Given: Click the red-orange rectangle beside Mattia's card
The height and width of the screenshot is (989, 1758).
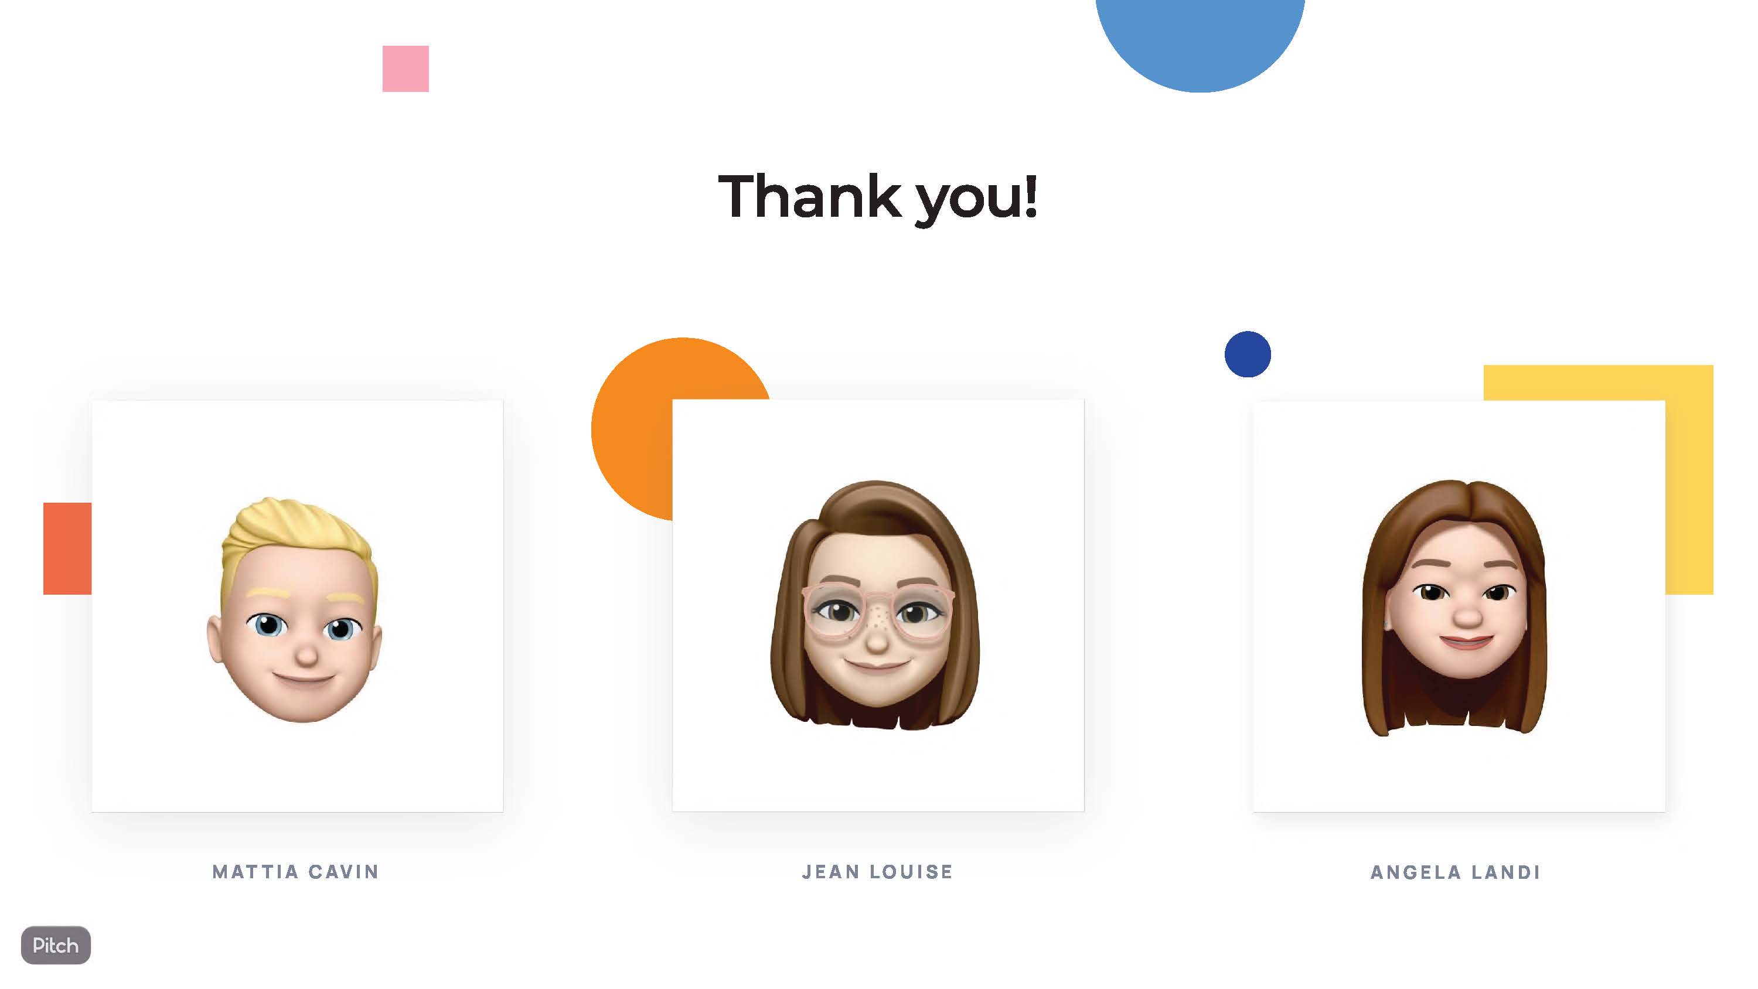Looking at the screenshot, I should (x=67, y=548).
